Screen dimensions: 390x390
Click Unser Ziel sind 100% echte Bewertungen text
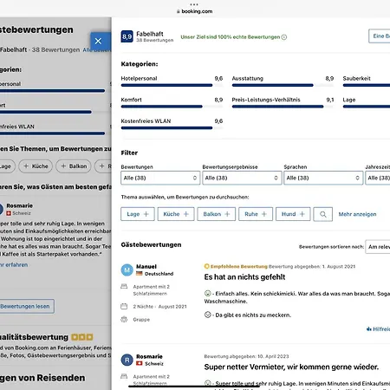(x=231, y=37)
